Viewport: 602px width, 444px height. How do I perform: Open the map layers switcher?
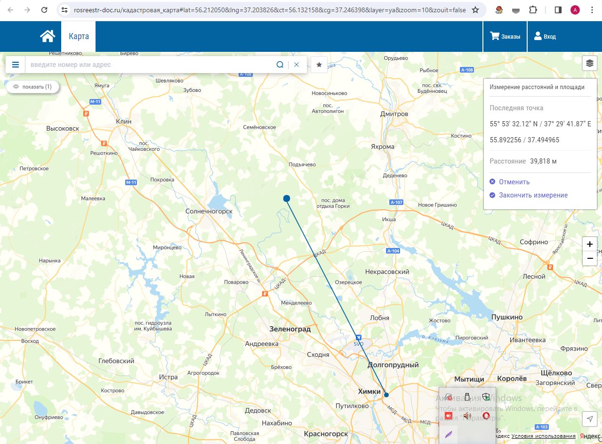[x=589, y=63]
